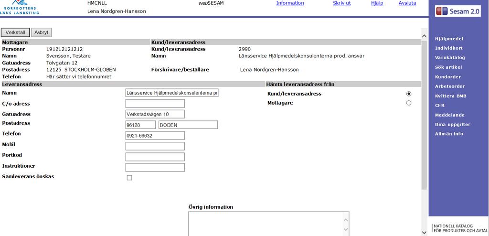Focus the Mobil input field
This screenshot has width=489, height=236.
point(155,146)
